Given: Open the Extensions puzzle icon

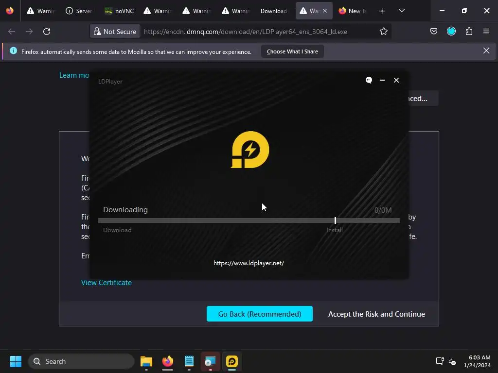Looking at the screenshot, I should click(469, 31).
